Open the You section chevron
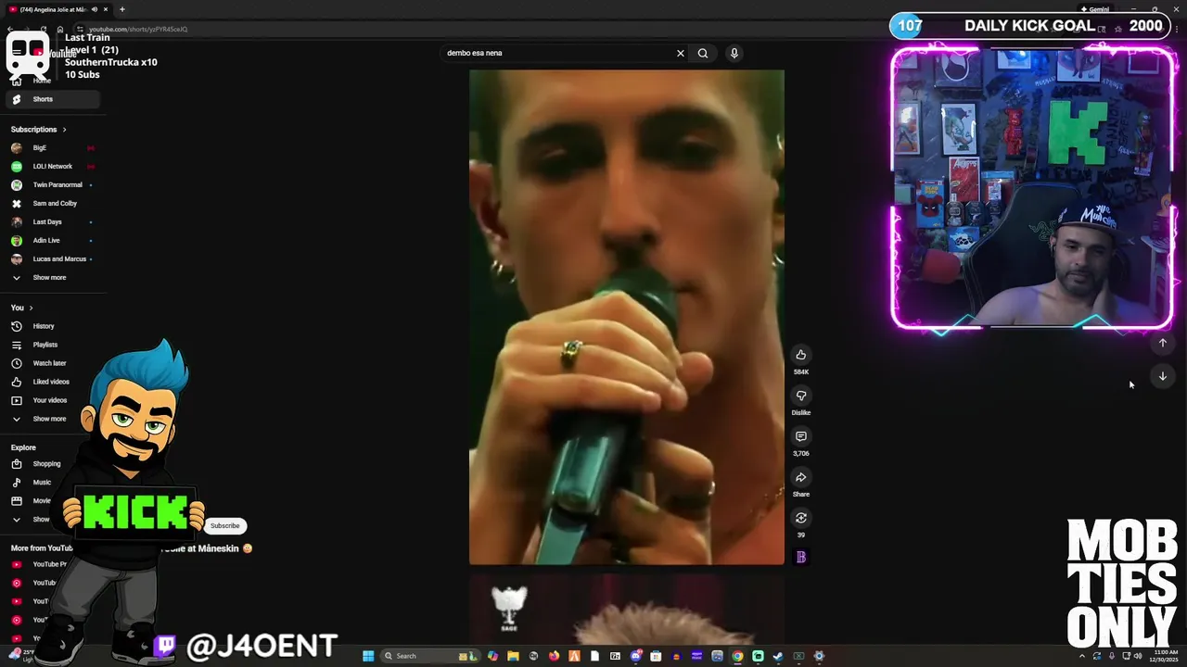The height and width of the screenshot is (667, 1187). pos(31,308)
